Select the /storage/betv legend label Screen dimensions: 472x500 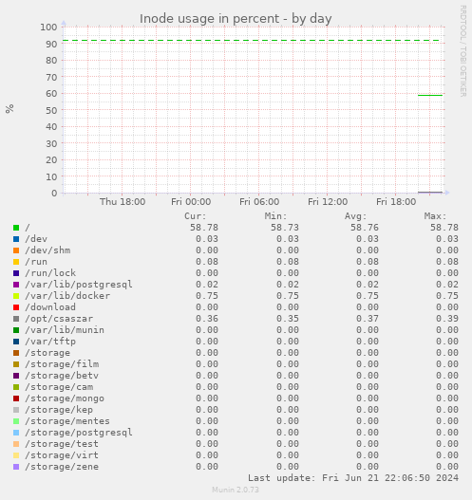point(62,376)
